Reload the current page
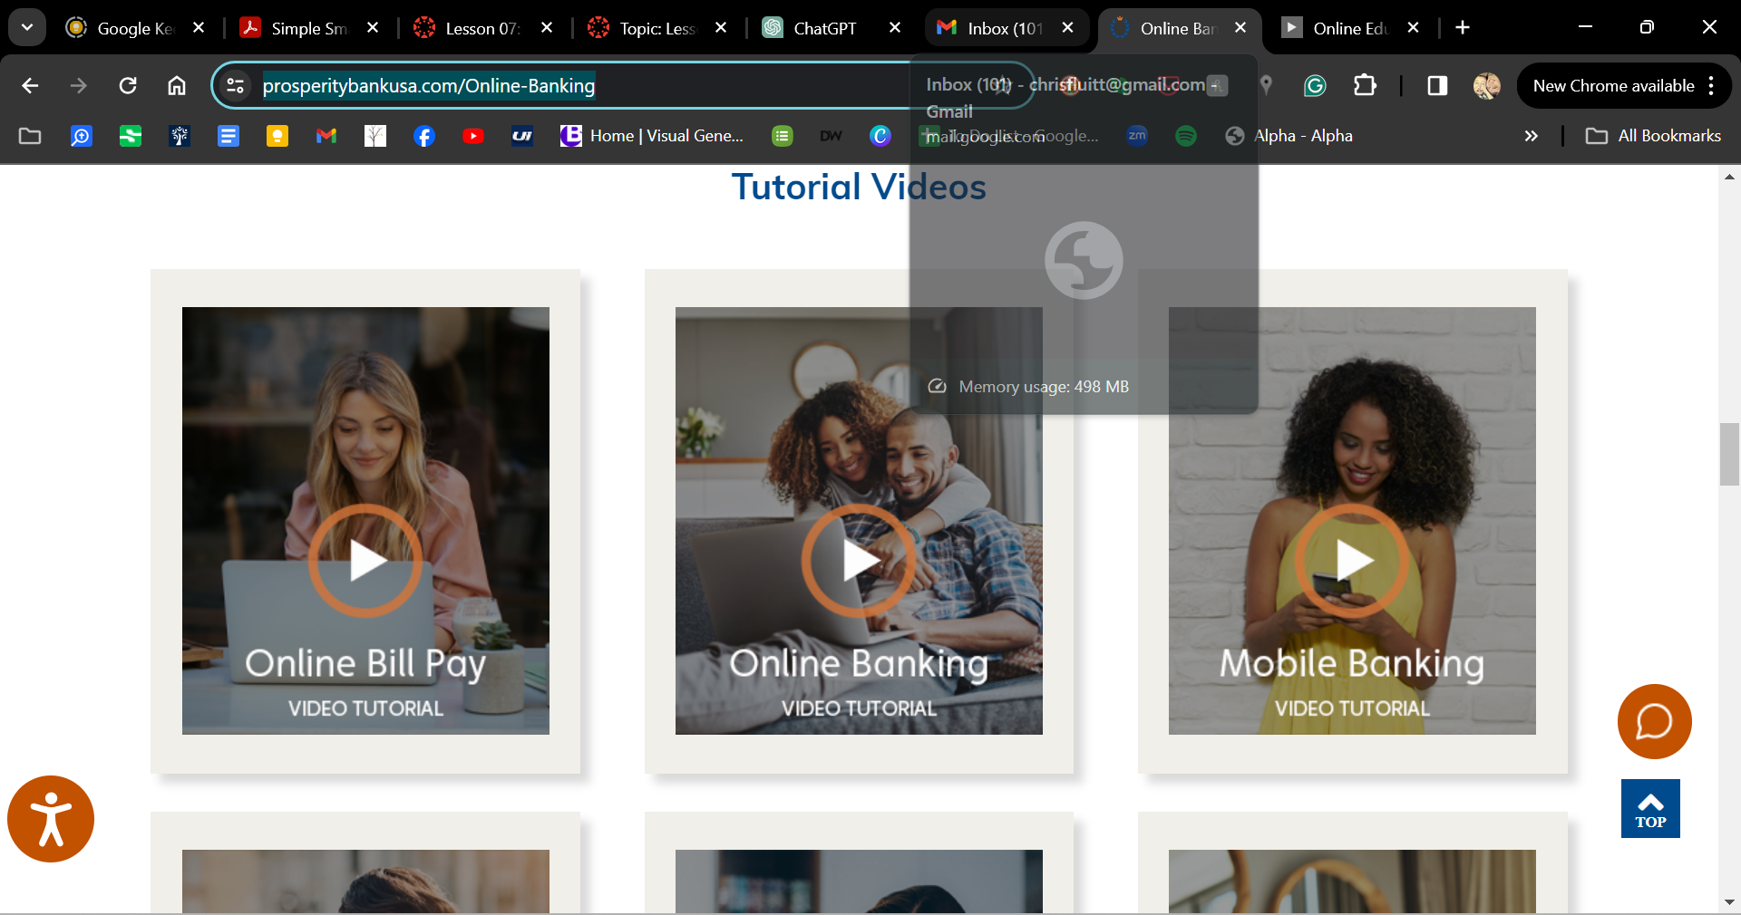The width and height of the screenshot is (1741, 915). coord(128,86)
